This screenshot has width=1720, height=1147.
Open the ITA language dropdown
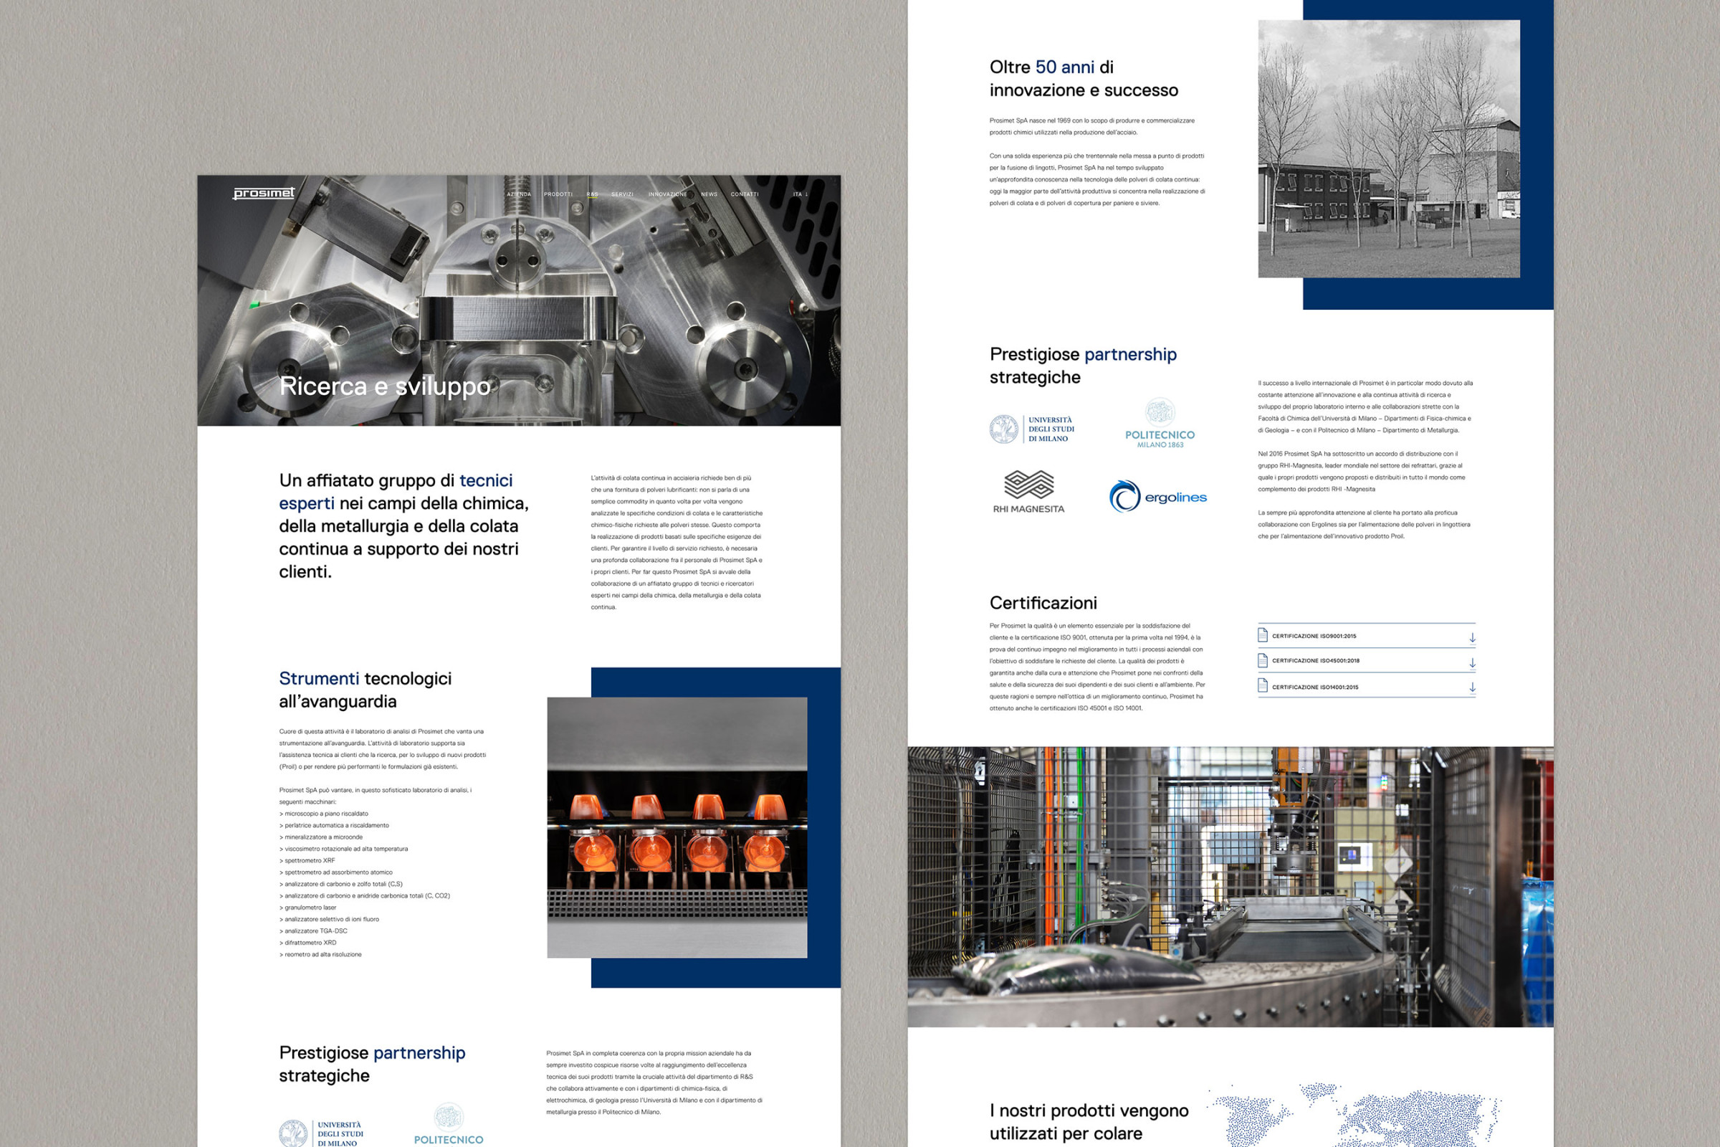coord(800,194)
